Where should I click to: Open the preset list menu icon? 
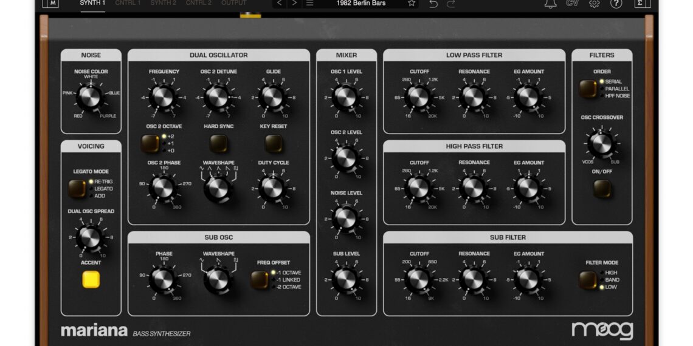310,3
